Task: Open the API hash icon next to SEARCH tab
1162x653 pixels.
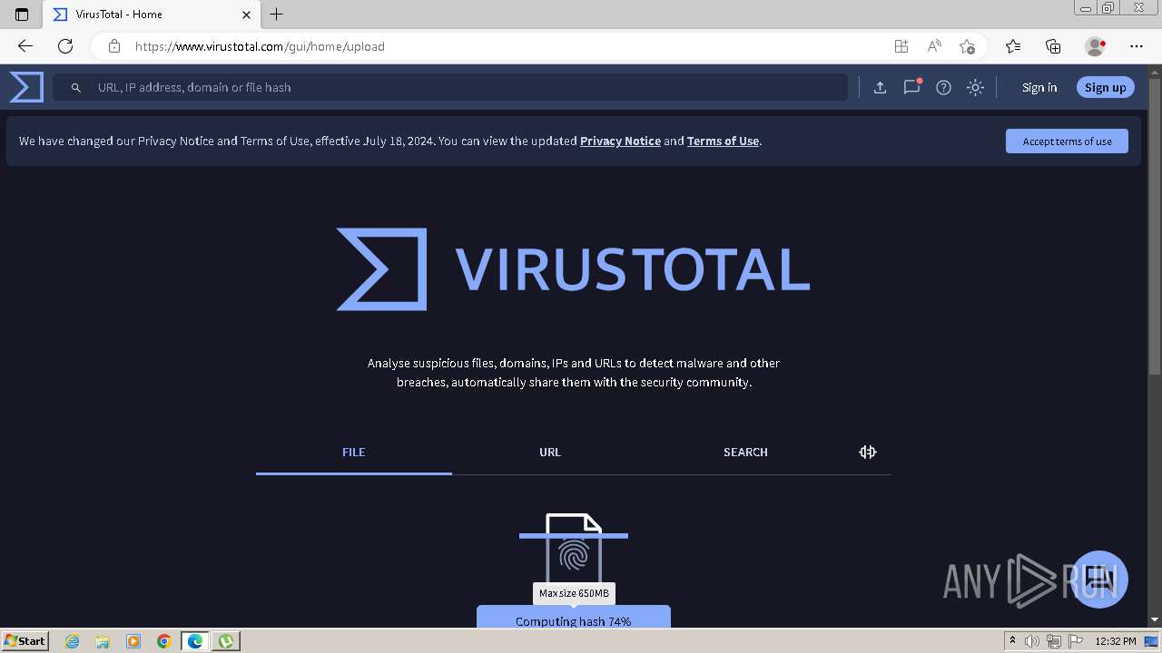Action: pos(868,452)
